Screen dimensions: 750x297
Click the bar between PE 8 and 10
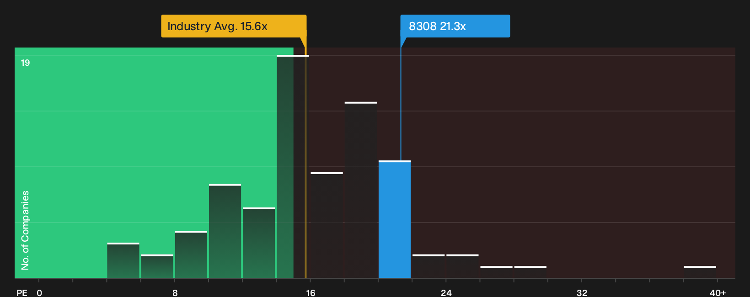point(191,255)
